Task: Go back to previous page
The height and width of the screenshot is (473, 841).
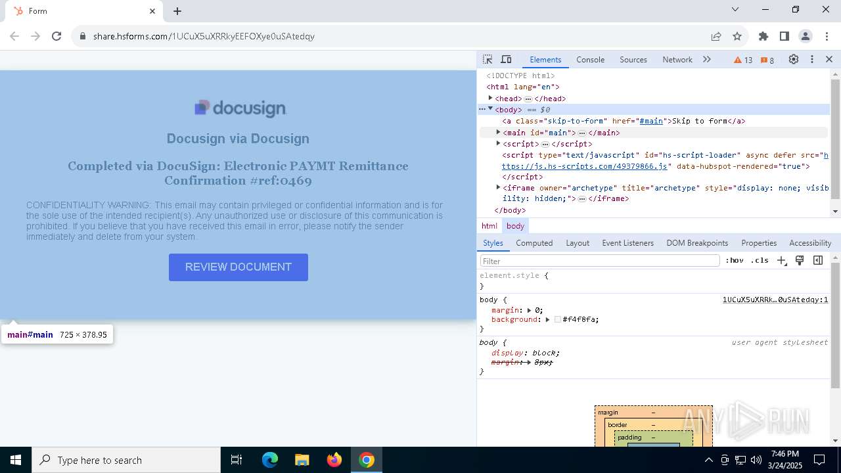Action: coord(14,36)
